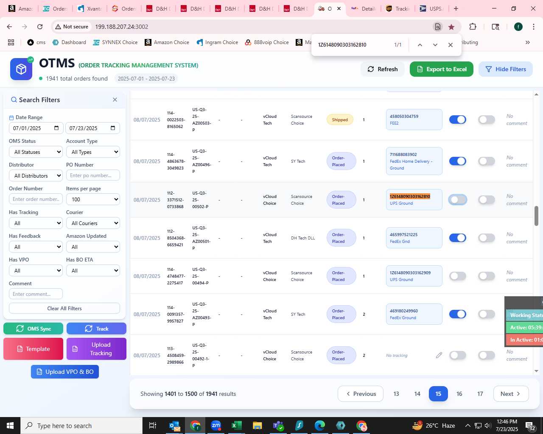Click the pencil edit icon for No tracking row
Image resolution: width=543 pixels, height=434 pixels.
(439, 355)
